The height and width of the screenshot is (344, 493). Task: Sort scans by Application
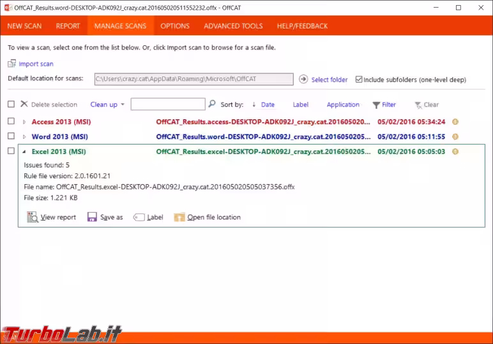point(343,104)
